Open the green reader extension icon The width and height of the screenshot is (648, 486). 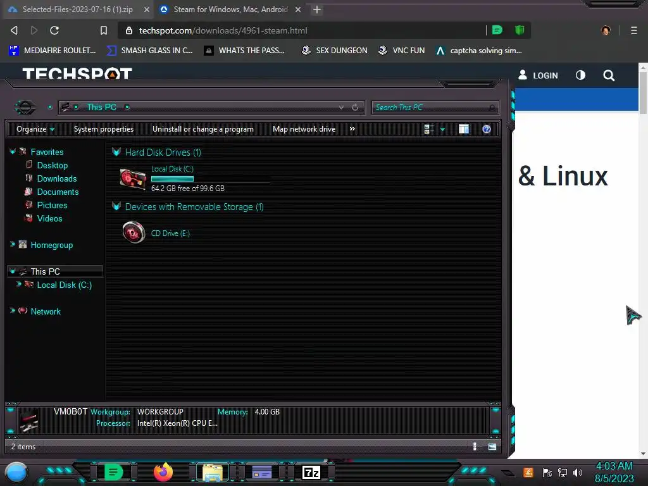click(497, 30)
